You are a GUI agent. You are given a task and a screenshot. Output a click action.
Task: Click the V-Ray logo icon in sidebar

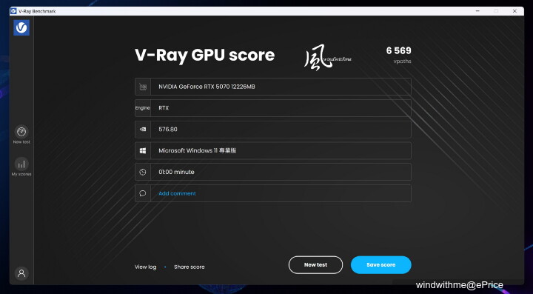point(21,27)
